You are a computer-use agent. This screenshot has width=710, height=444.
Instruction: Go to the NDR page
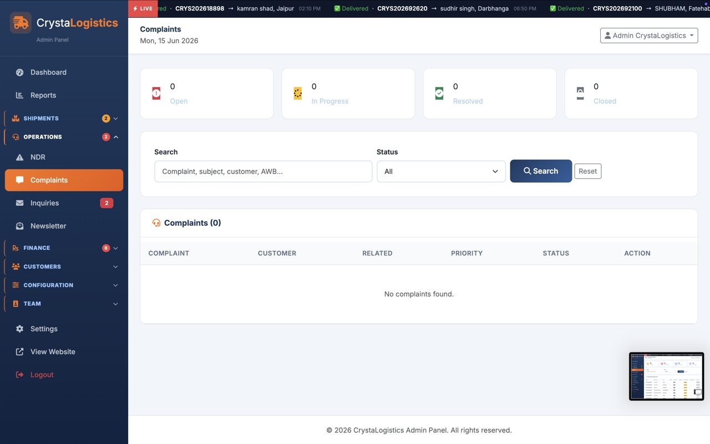pyautogui.click(x=64, y=157)
